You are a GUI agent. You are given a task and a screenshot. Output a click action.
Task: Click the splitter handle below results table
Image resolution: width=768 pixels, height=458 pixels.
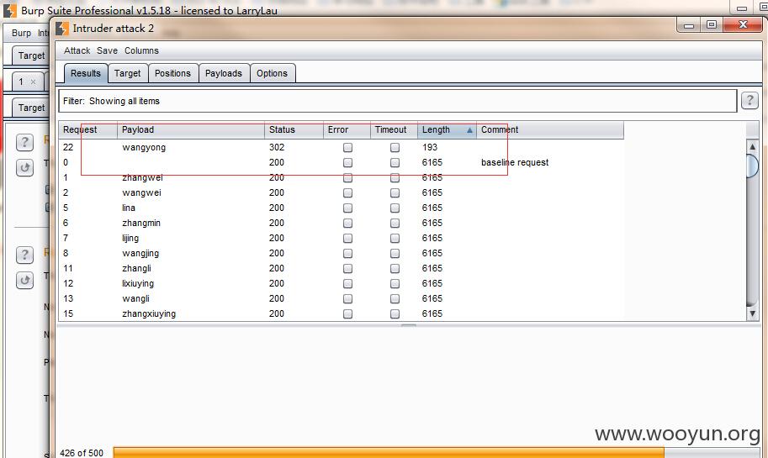click(409, 325)
